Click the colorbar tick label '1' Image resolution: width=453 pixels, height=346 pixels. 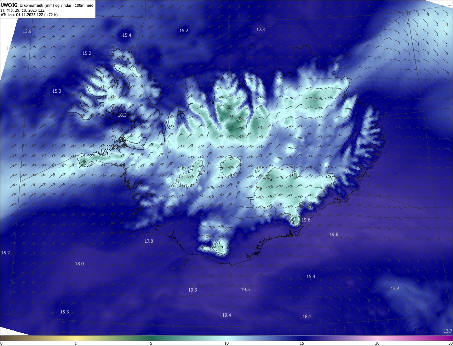click(76, 344)
